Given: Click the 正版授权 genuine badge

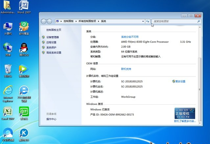Looking at the screenshot, I should pyautogui.click(x=185, y=113).
